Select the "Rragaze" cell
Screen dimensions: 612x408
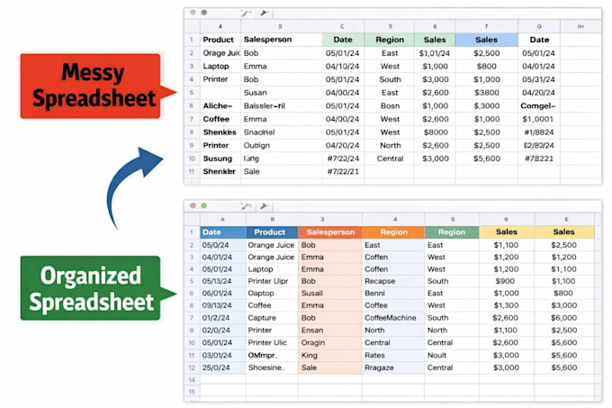click(x=393, y=367)
